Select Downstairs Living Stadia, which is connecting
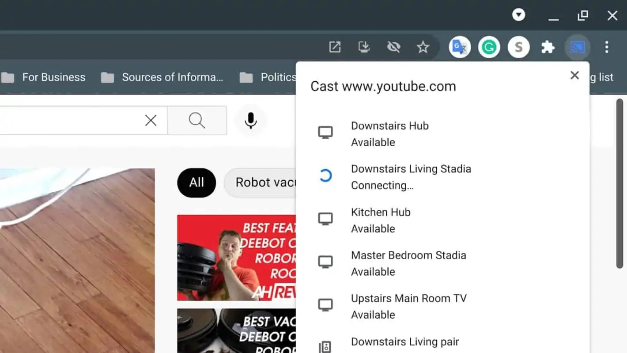This screenshot has width=627, height=353. click(x=442, y=177)
